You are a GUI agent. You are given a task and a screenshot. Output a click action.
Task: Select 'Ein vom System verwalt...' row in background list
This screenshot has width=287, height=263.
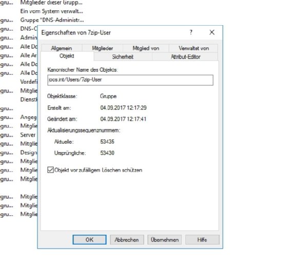pos(52,11)
